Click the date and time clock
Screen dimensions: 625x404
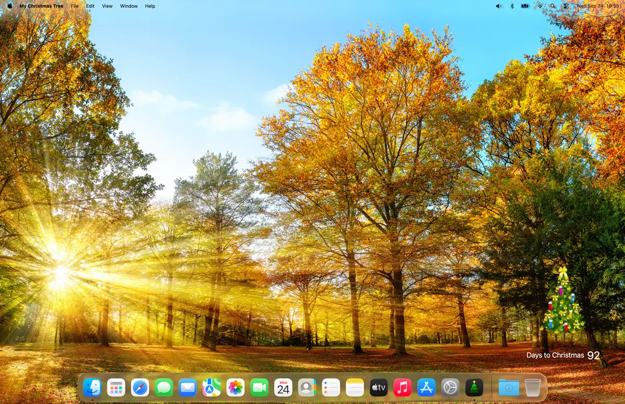pos(597,6)
